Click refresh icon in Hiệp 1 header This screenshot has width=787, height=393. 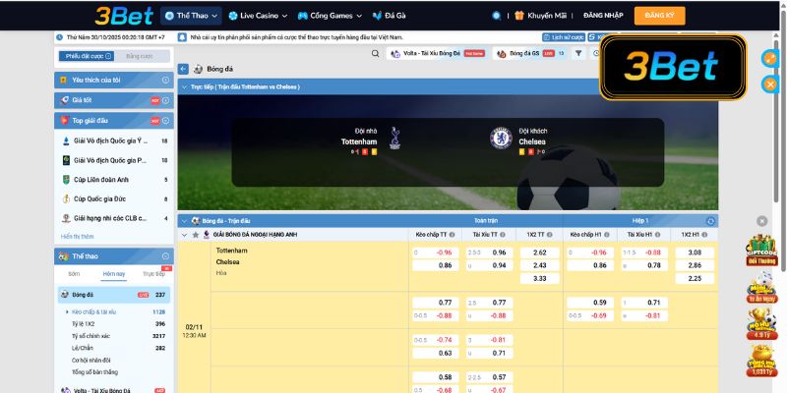[710, 221]
